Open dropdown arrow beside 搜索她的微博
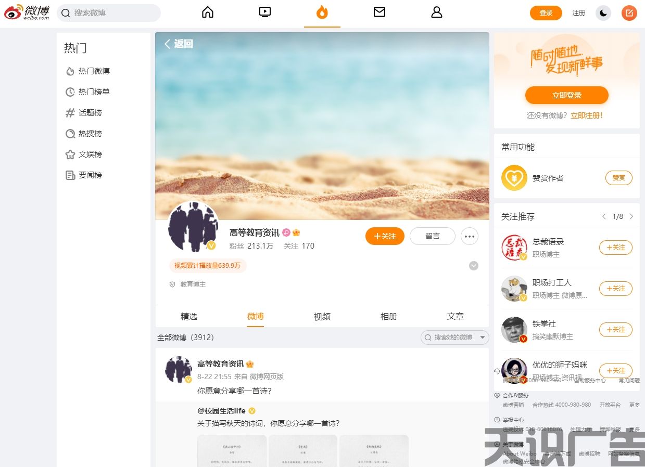 [x=483, y=338]
